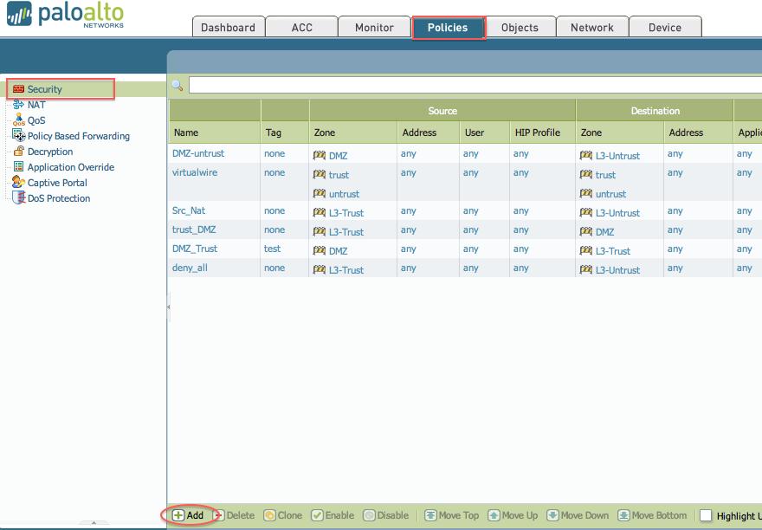Switch to the Device tab

pos(665,27)
